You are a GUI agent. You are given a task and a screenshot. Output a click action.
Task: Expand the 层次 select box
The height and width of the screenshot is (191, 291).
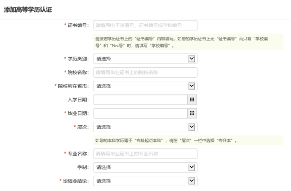coord(145,127)
